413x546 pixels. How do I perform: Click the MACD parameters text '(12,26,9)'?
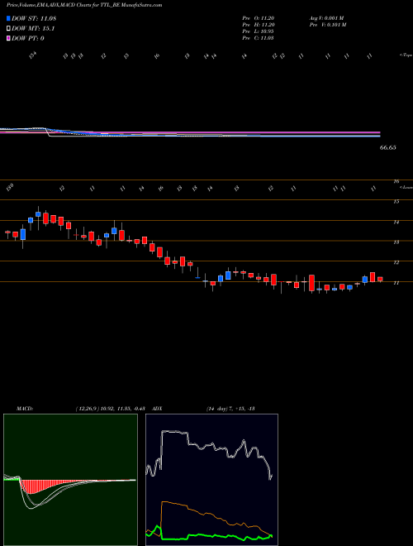pos(87,408)
